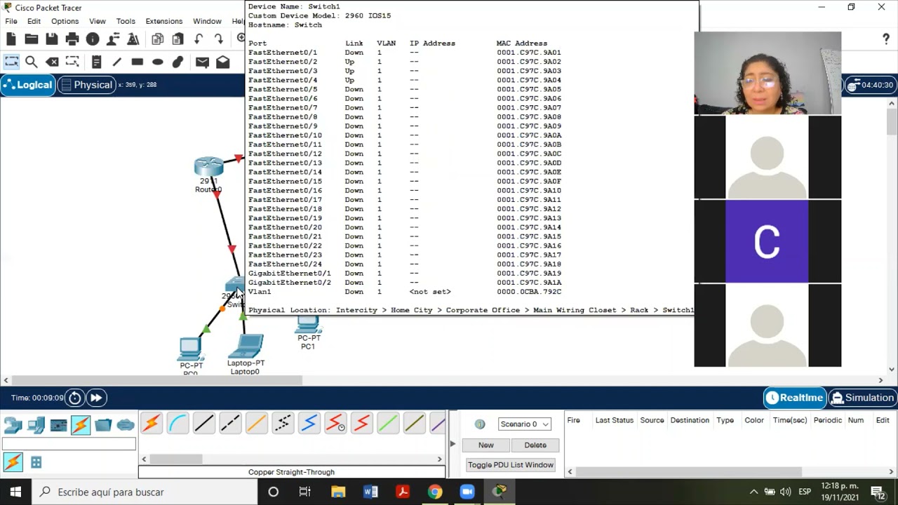The image size is (898, 505).
Task: Open the Edit menu
Action: [x=34, y=21]
